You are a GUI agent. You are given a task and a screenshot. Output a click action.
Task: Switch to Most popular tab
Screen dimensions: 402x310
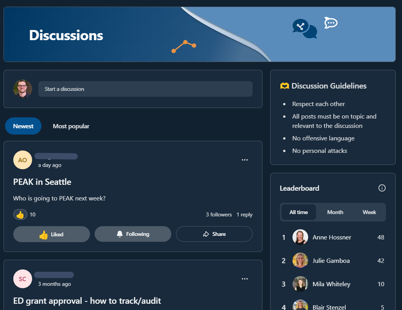(71, 126)
